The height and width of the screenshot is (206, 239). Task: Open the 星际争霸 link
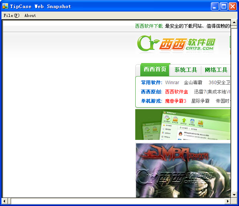200,101
